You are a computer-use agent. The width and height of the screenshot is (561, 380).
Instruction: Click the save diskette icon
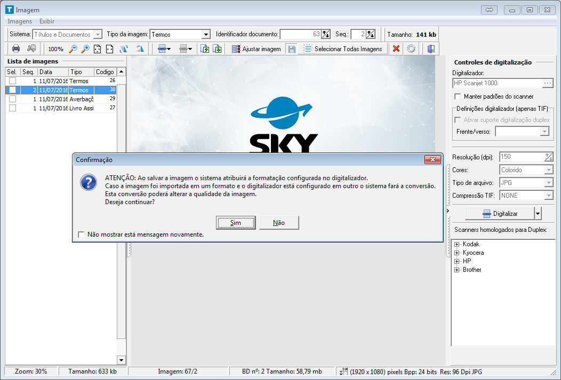pos(292,49)
